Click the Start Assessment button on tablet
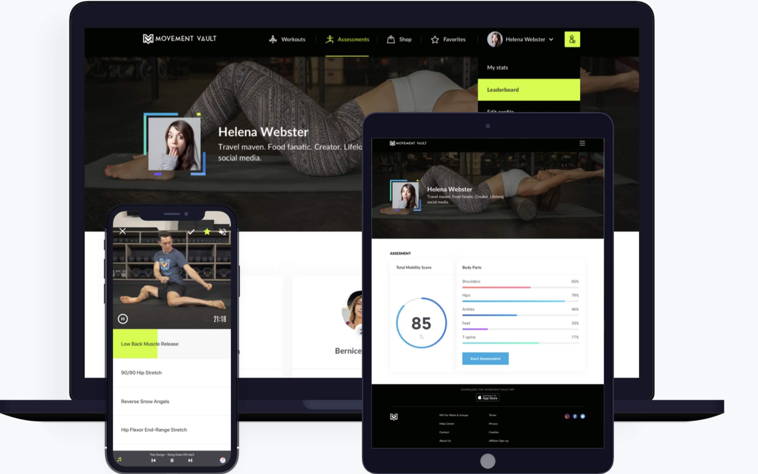Viewport: 758px width, 474px height. pyautogui.click(x=484, y=358)
